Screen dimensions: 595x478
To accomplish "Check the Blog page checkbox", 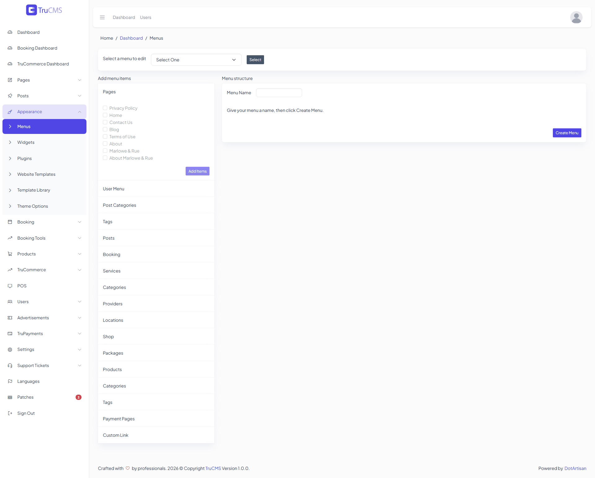I will click(105, 129).
